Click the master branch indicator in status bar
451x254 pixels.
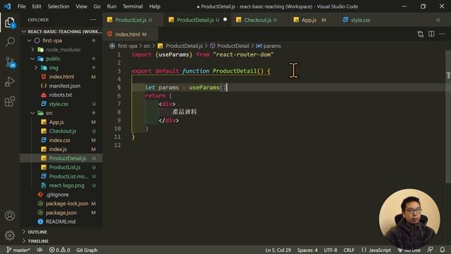coord(18,250)
